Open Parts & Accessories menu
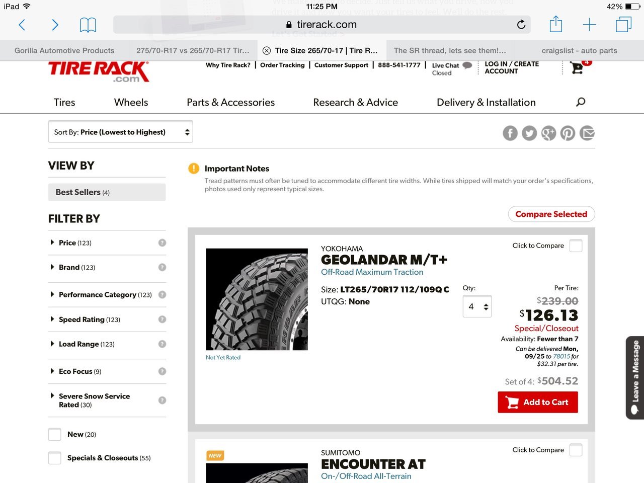Screen dimensions: 644x483 pos(231,102)
